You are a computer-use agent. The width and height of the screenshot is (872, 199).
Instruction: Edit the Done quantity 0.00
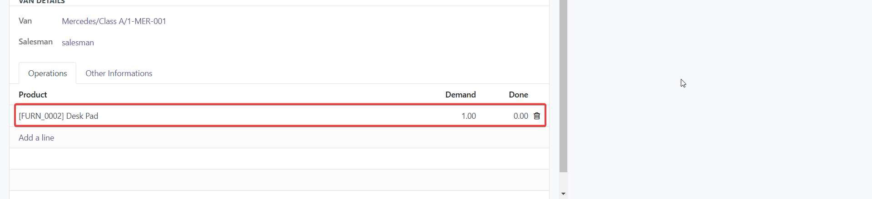pos(520,116)
